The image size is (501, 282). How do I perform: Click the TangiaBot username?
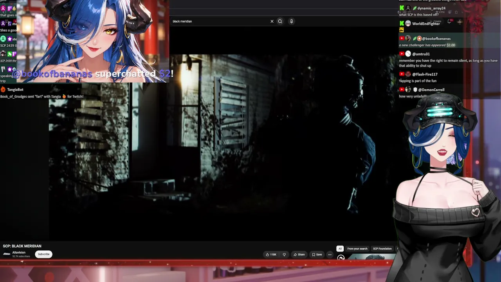point(15,90)
